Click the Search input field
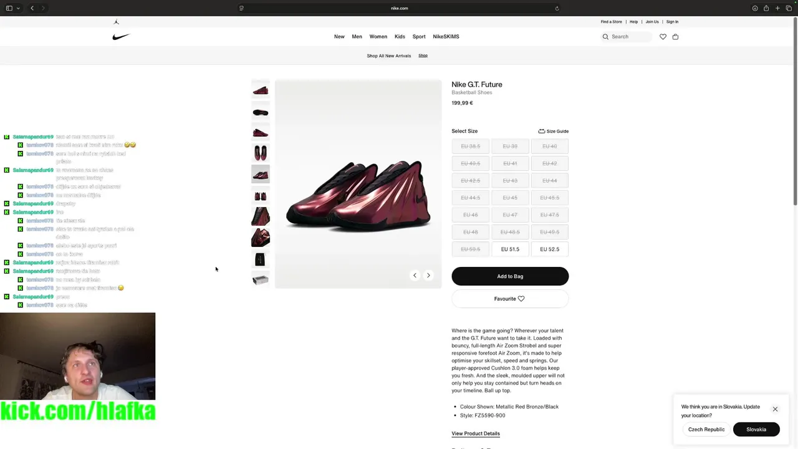798x449 pixels. (626, 37)
